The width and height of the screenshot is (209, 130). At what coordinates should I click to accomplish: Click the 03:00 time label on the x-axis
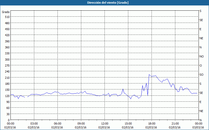click(x=34, y=124)
